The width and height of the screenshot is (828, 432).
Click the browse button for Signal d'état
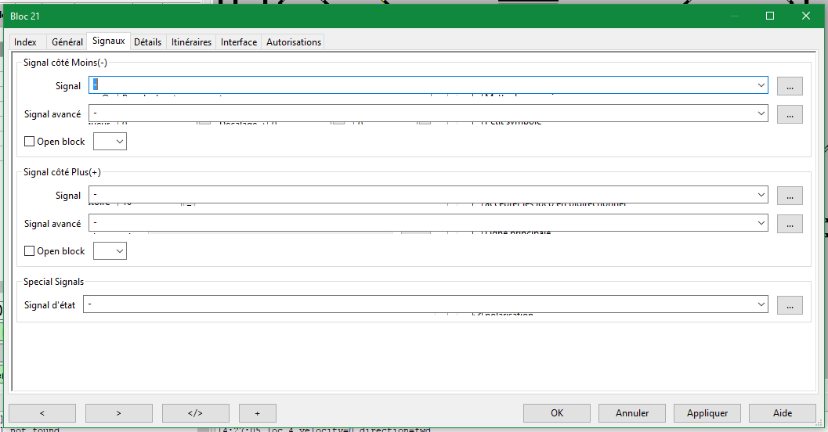790,305
